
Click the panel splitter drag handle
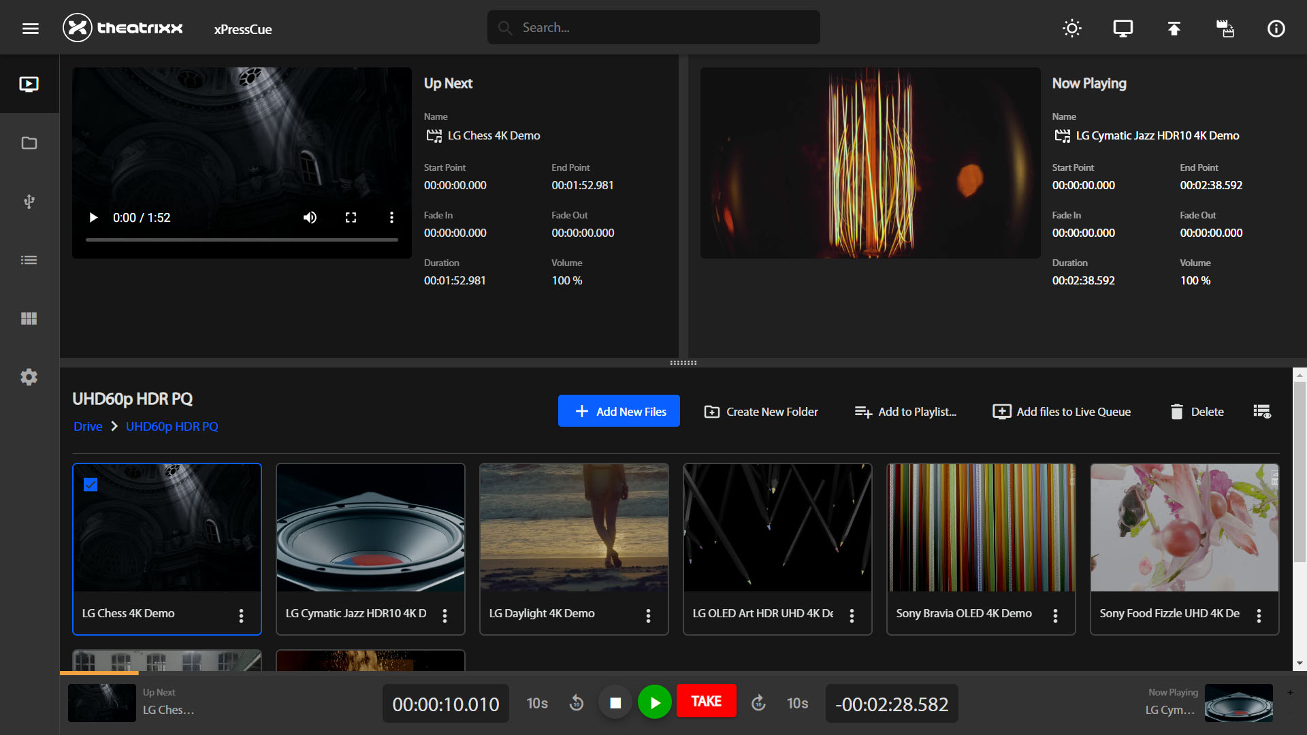tap(683, 363)
